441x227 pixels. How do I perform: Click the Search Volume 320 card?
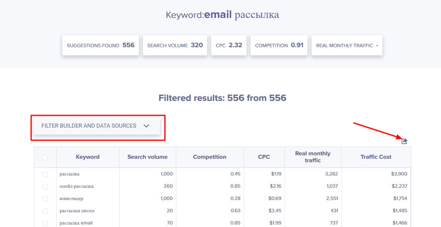(175, 45)
